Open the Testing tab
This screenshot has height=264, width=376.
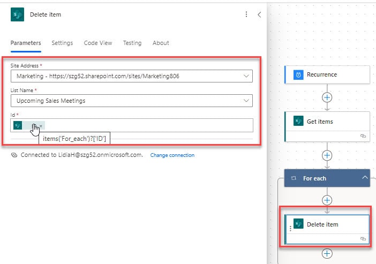coord(132,43)
